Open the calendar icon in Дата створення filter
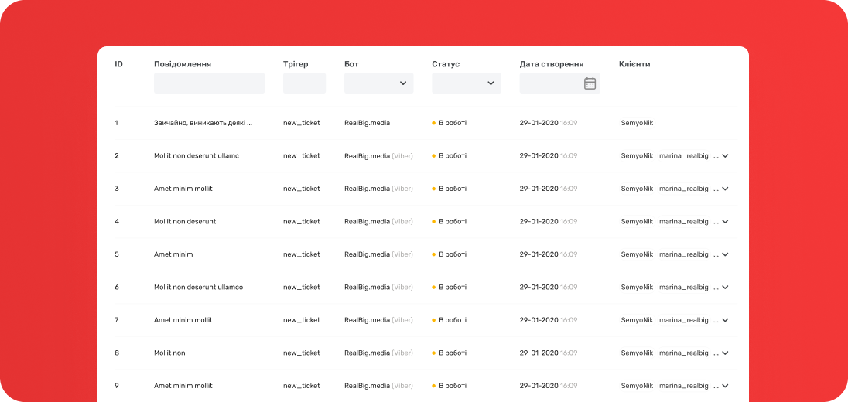This screenshot has width=848, height=402. tap(590, 83)
